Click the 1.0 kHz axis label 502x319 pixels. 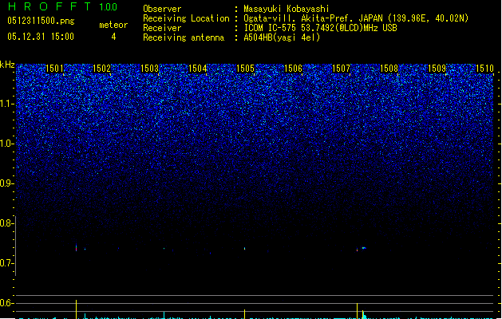[x=6, y=144]
